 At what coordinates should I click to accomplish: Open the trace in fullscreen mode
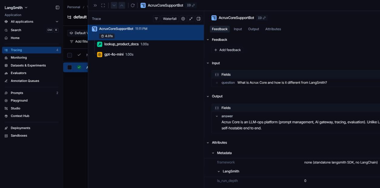[x=103, y=5]
